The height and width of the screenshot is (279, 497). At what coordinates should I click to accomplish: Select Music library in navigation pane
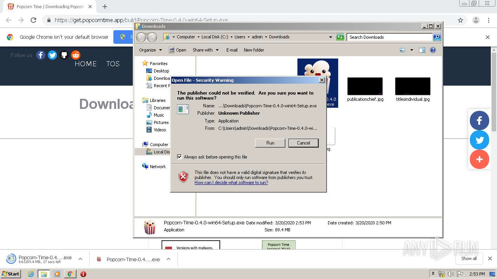click(x=155, y=115)
